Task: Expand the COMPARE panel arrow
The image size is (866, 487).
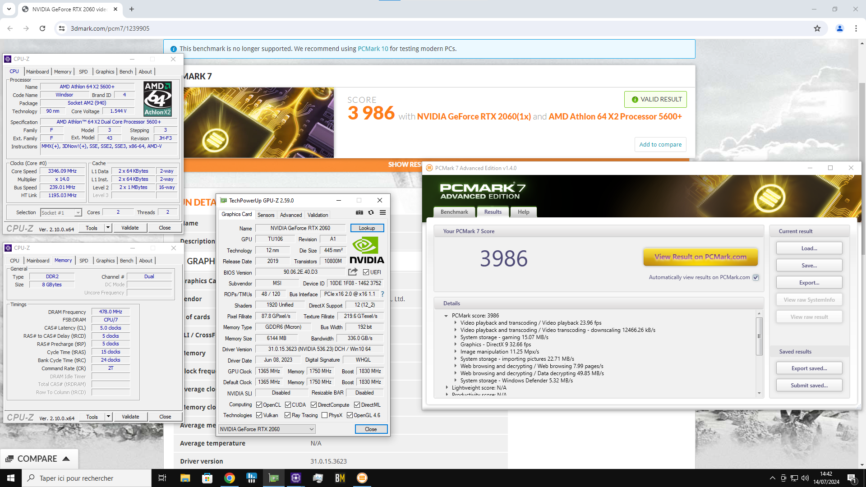Action: pos(66,459)
